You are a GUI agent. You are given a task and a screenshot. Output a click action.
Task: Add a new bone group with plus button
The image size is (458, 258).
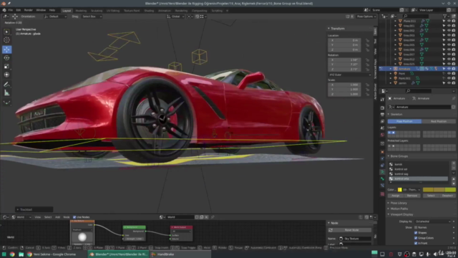[x=454, y=163]
